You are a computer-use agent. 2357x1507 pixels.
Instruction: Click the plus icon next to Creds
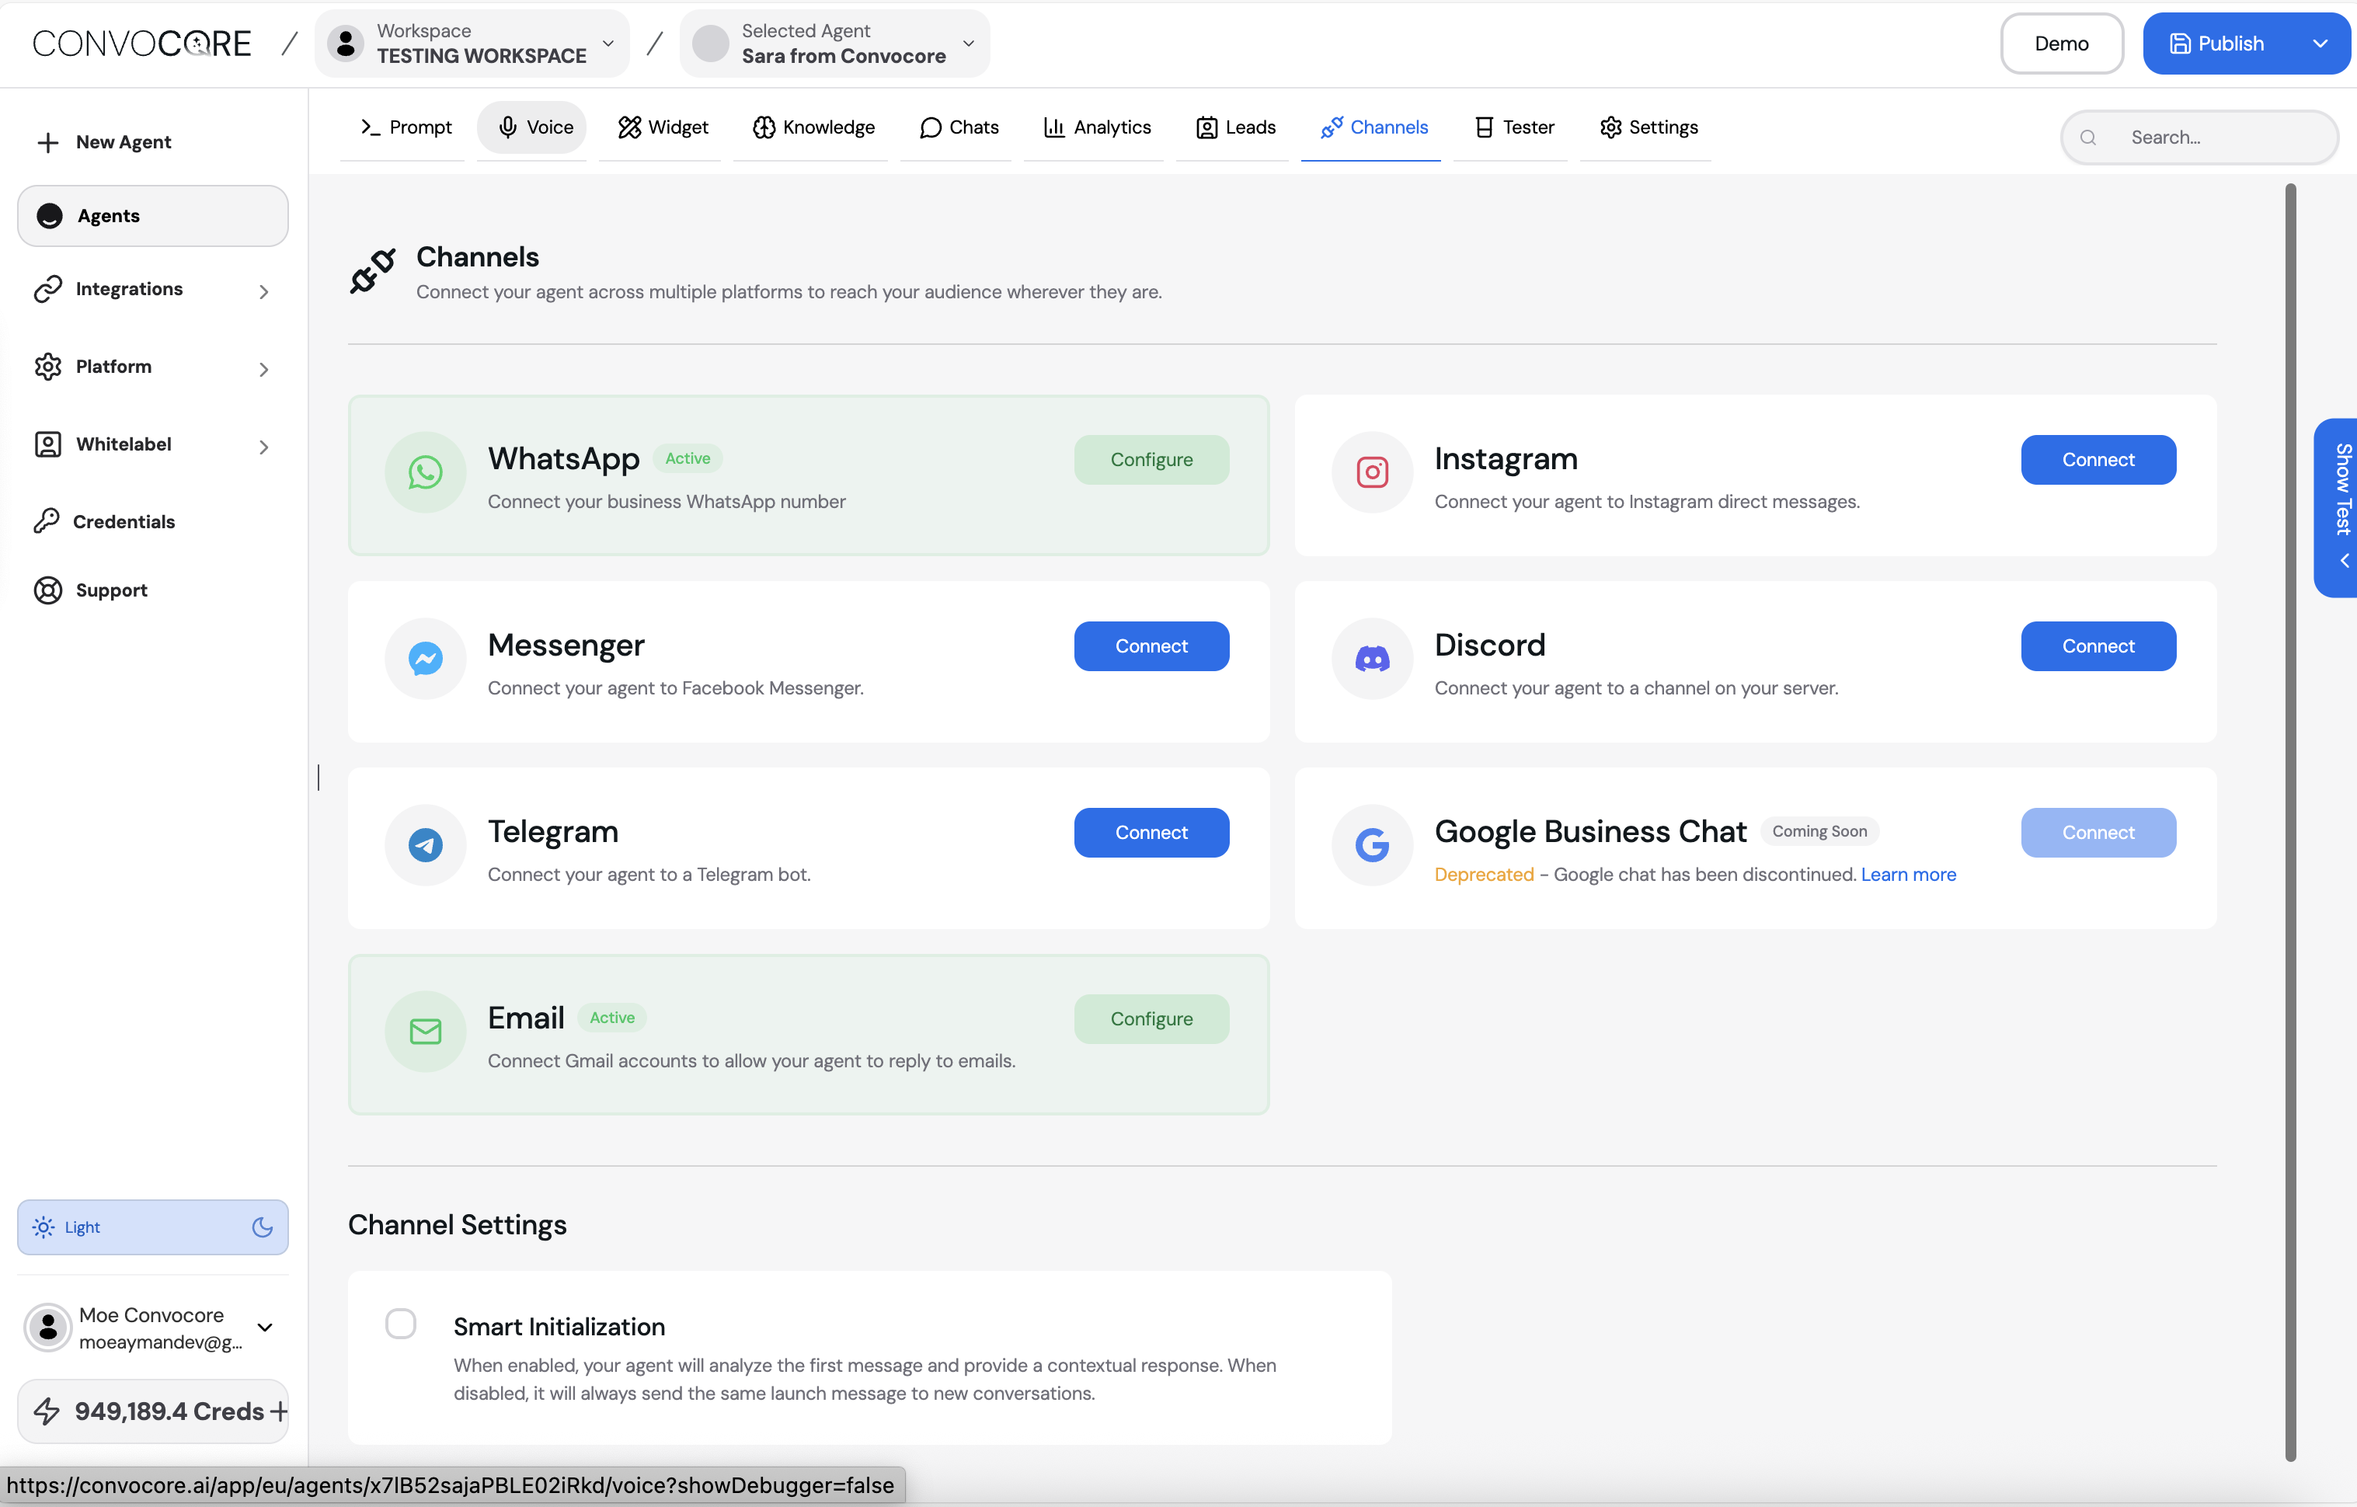coord(279,1411)
